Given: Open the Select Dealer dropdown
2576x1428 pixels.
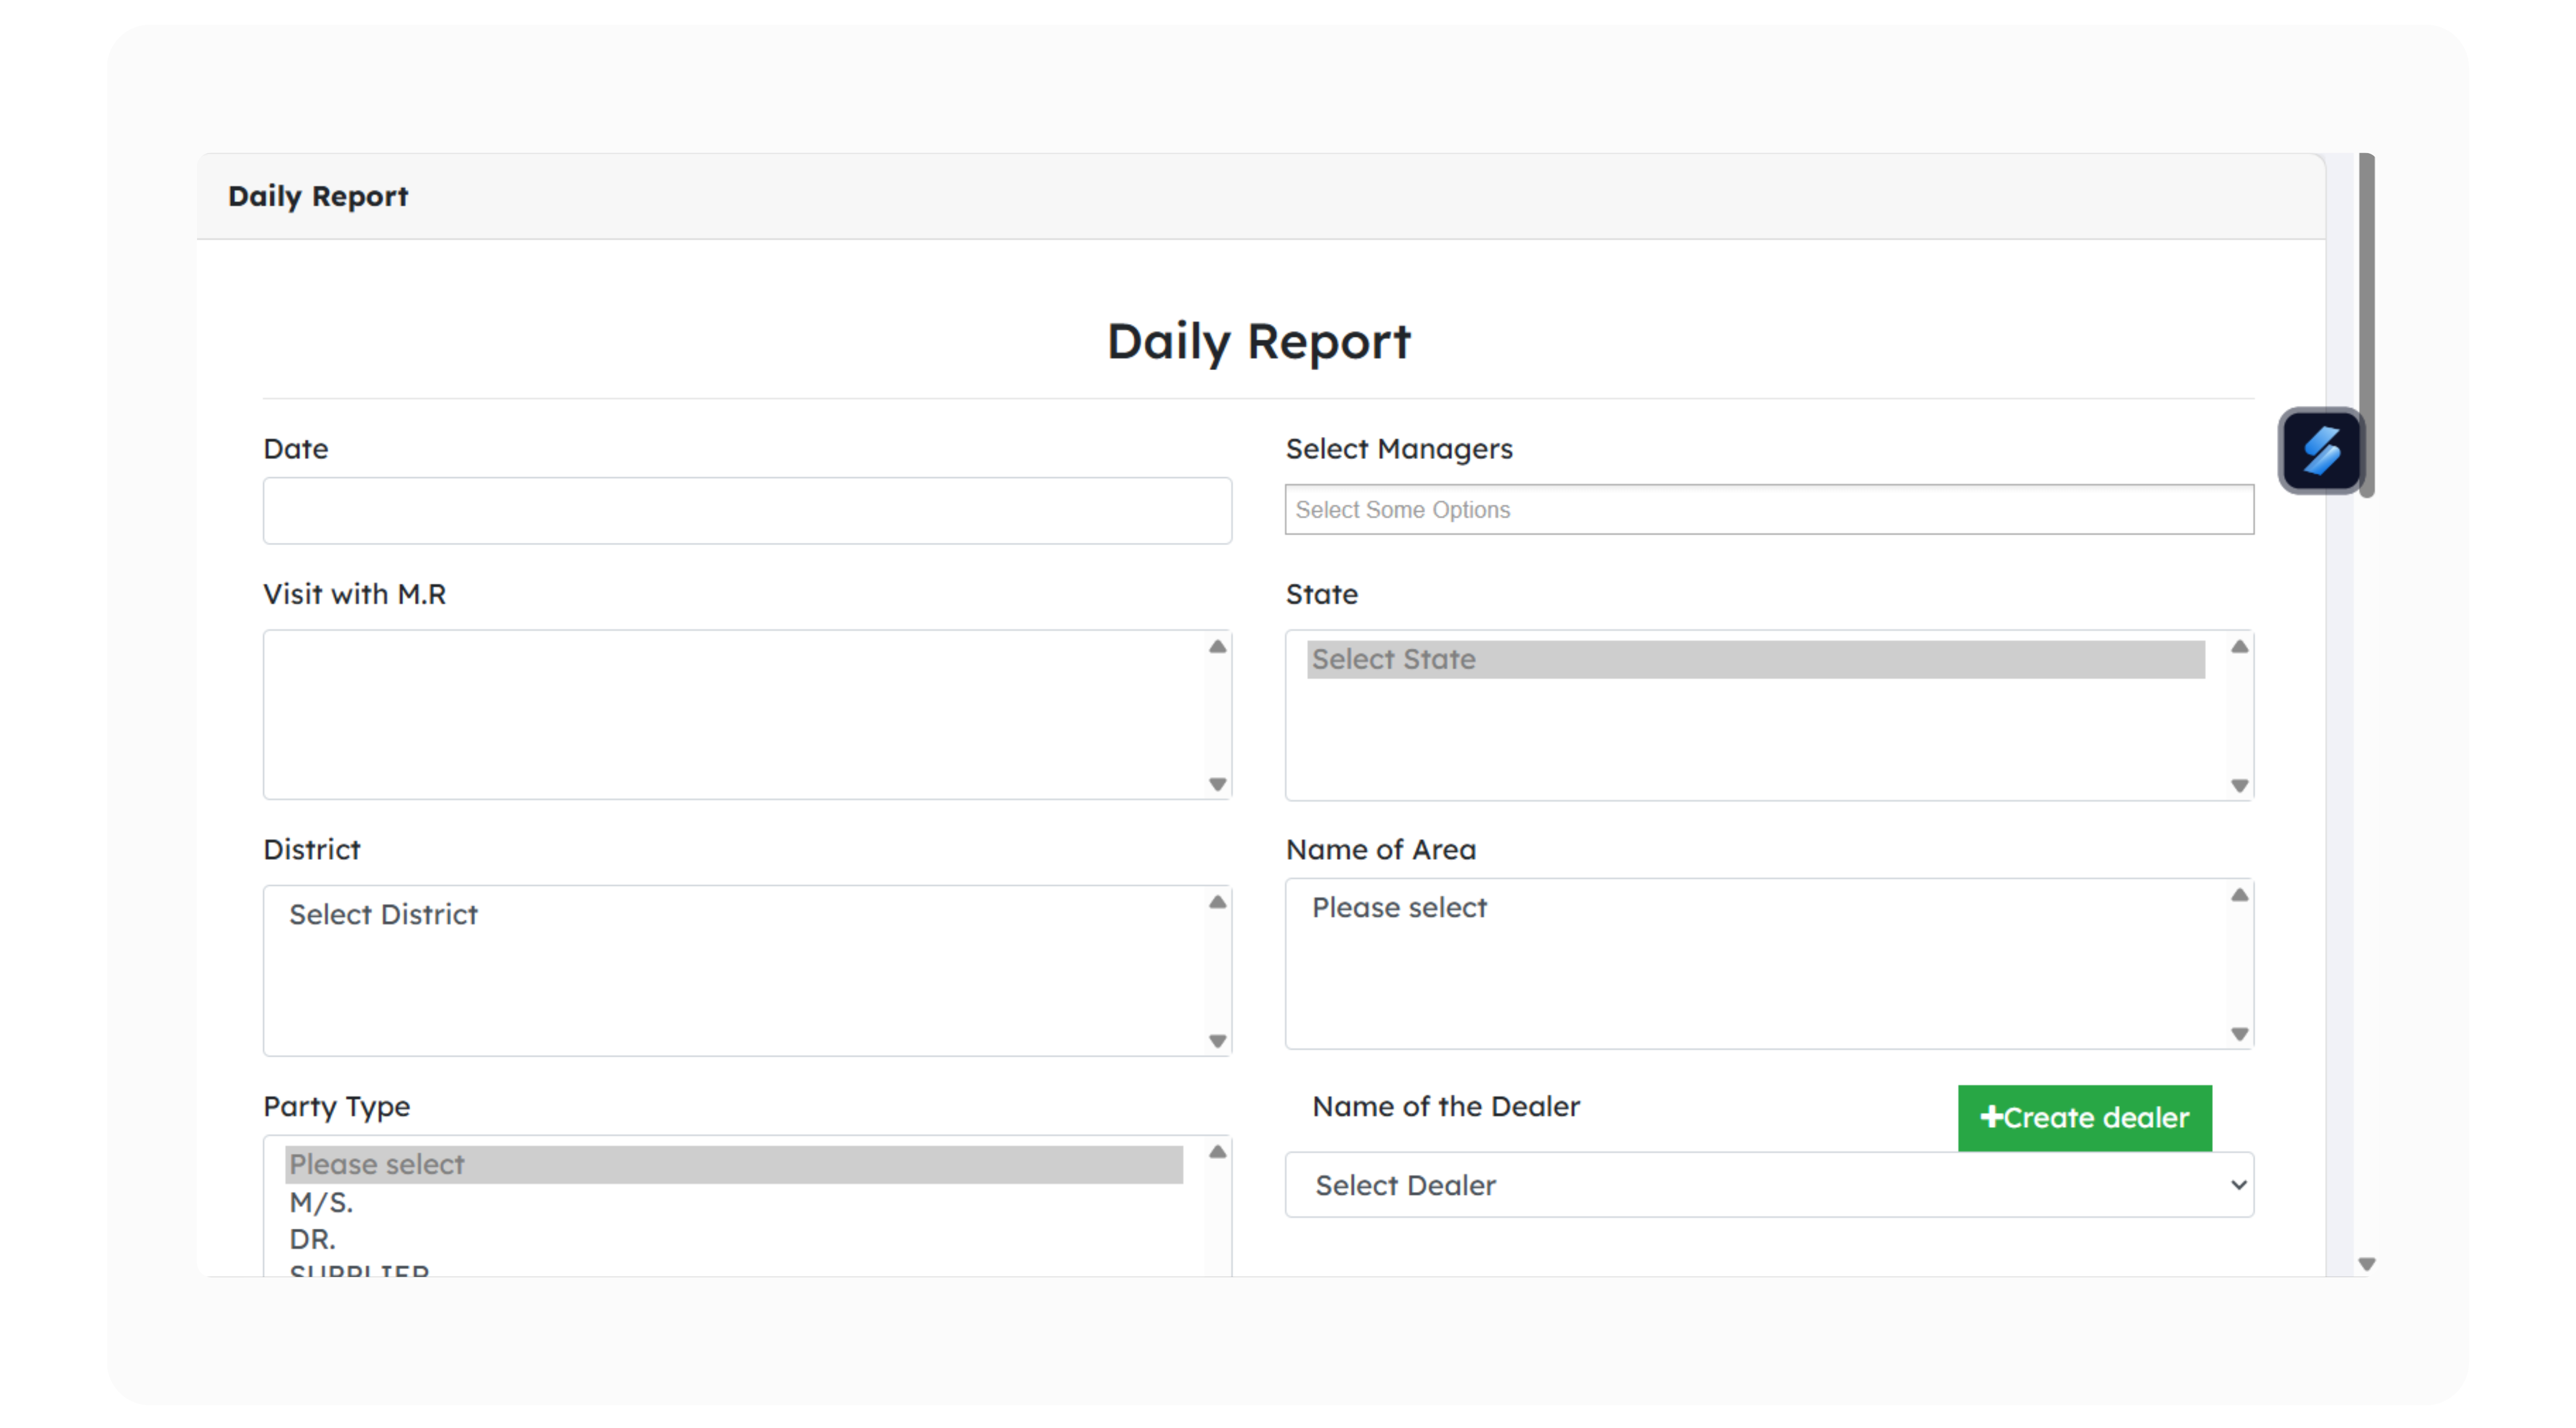Looking at the screenshot, I should tap(1768, 1185).
